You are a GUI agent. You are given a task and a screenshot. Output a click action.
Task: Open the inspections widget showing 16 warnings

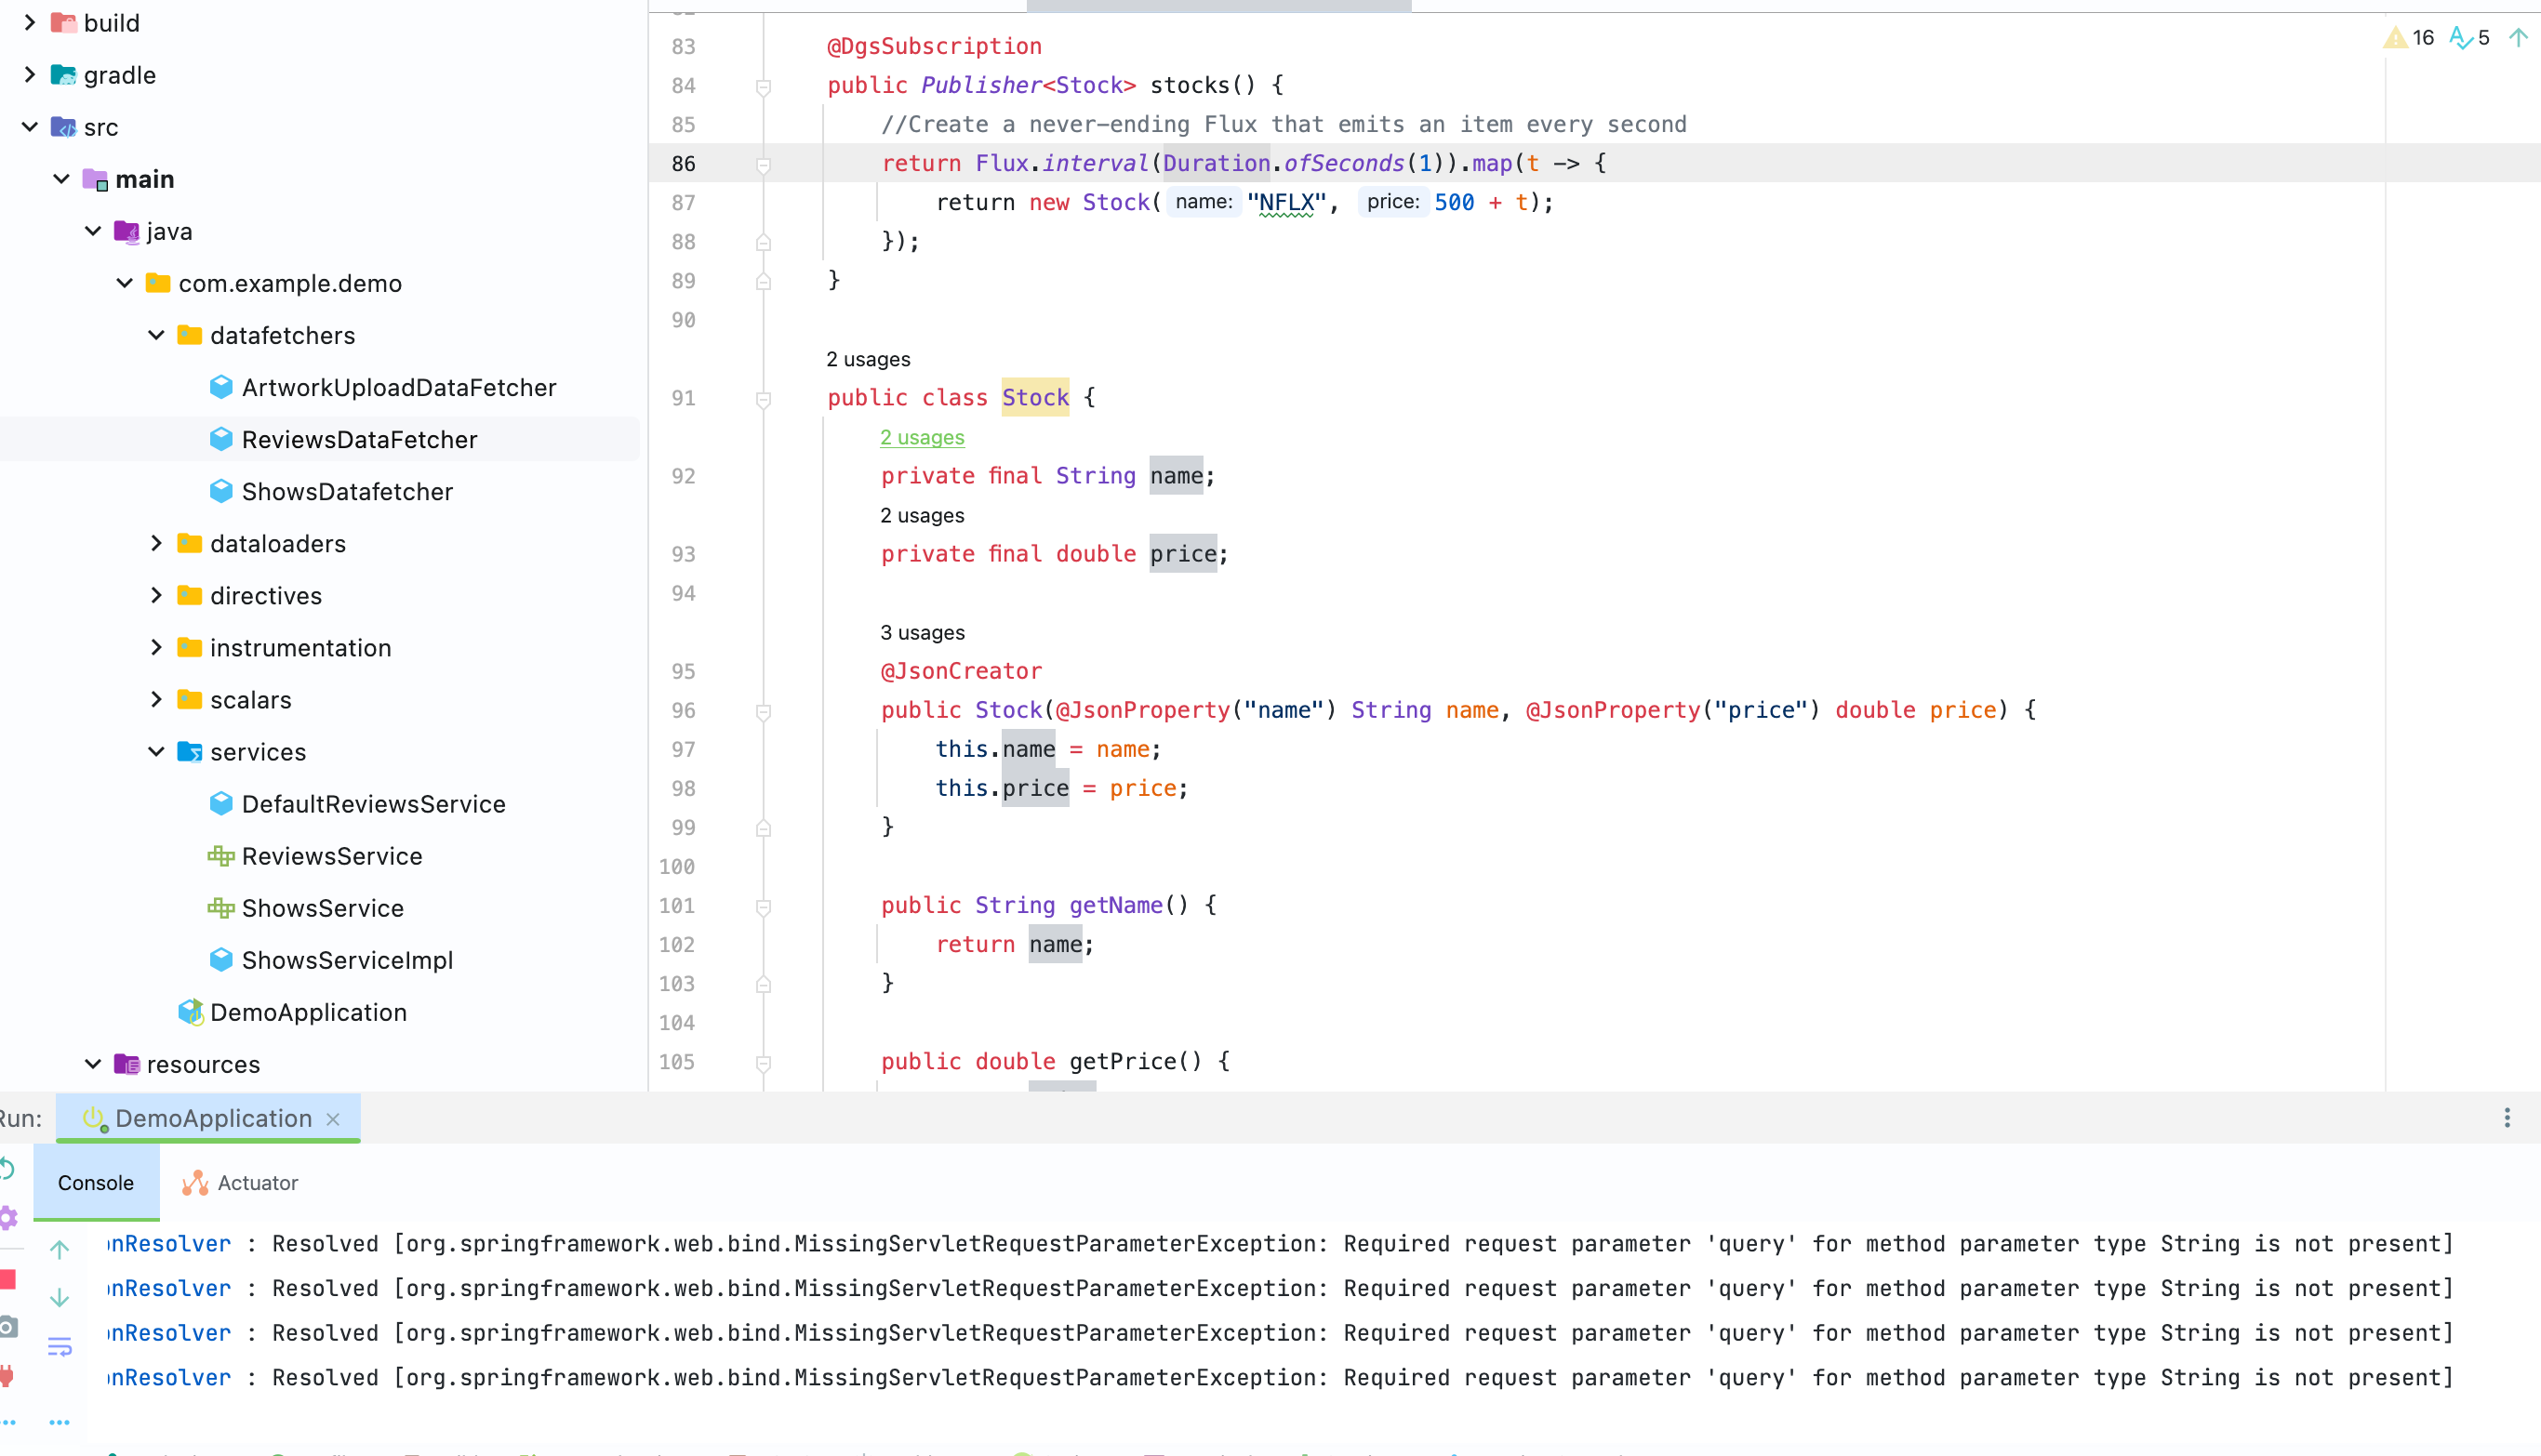coord(2411,37)
